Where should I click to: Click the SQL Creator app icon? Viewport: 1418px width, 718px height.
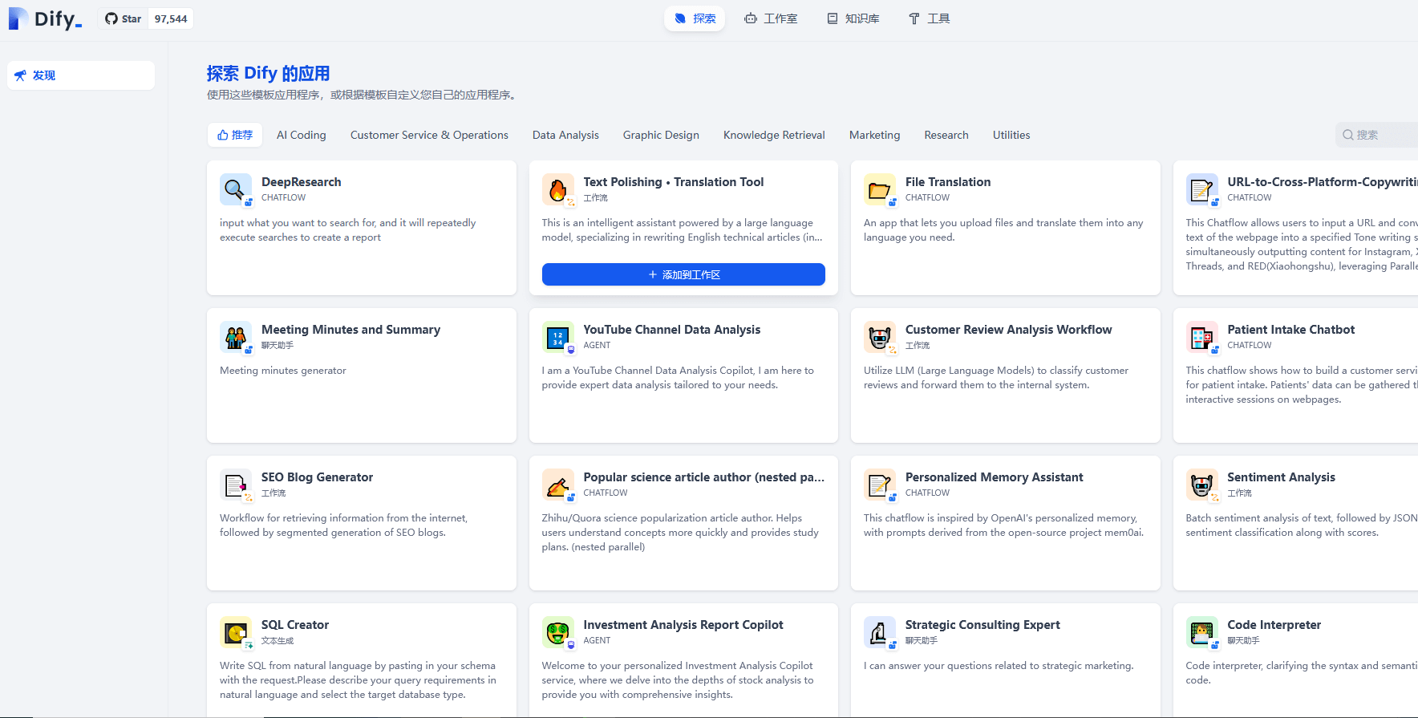(x=235, y=632)
